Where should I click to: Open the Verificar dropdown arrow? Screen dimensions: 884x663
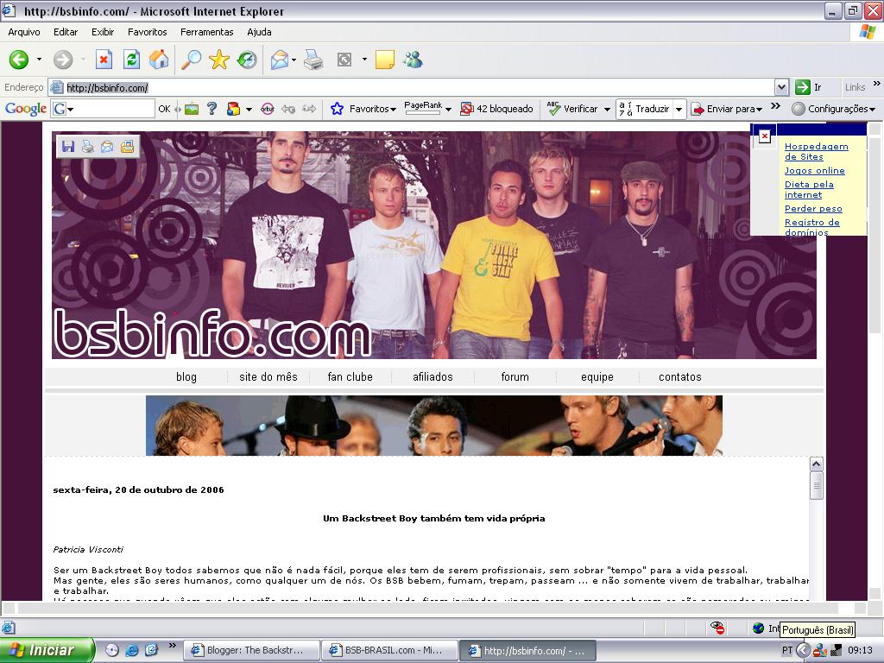click(x=607, y=109)
